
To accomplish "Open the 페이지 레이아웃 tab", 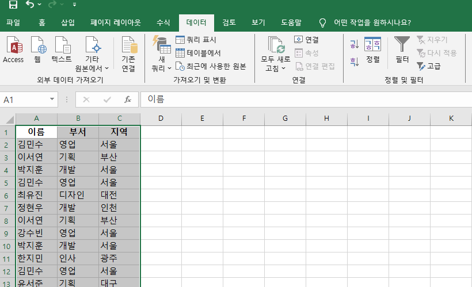I will (116, 22).
